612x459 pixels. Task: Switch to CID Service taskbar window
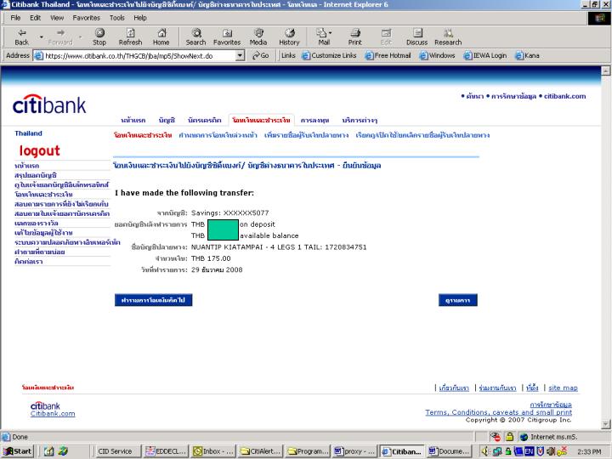[x=118, y=451]
